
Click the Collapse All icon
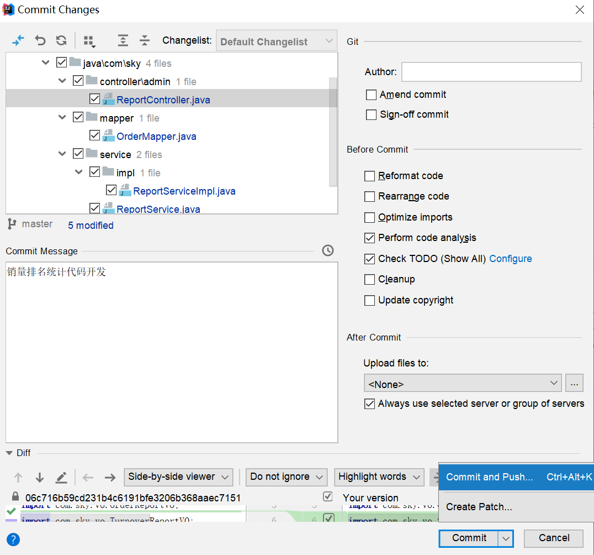click(x=145, y=40)
